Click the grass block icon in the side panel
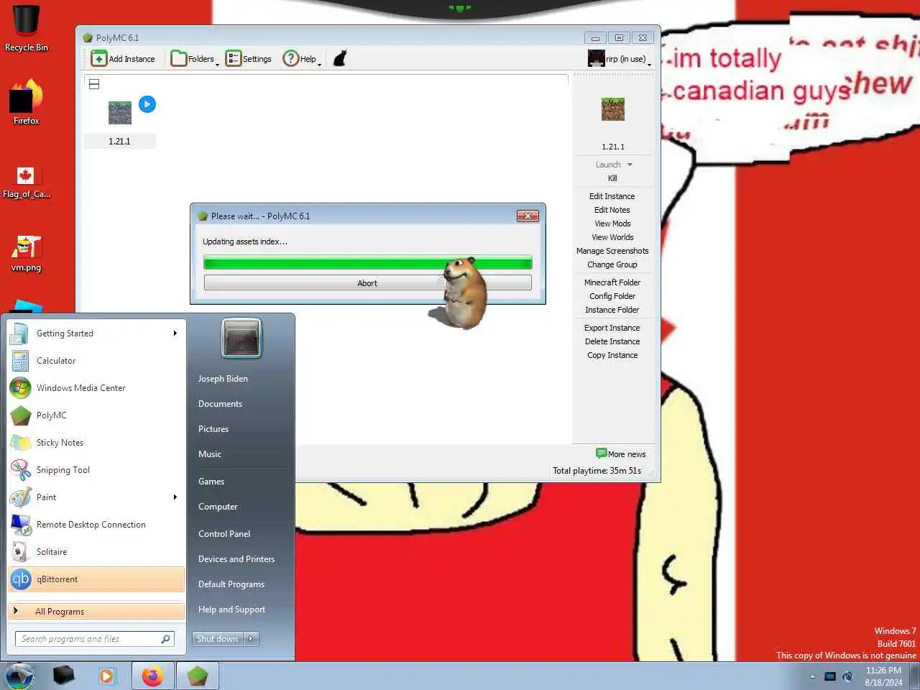920x690 pixels. (x=613, y=109)
